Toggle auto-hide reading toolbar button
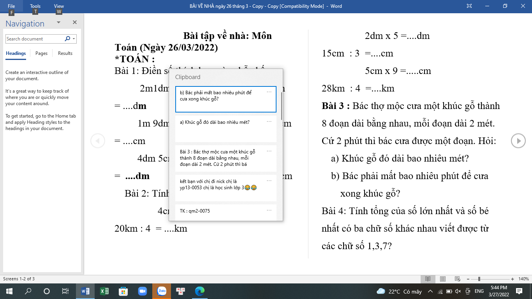Image resolution: width=532 pixels, height=299 pixels. pyautogui.click(x=469, y=6)
